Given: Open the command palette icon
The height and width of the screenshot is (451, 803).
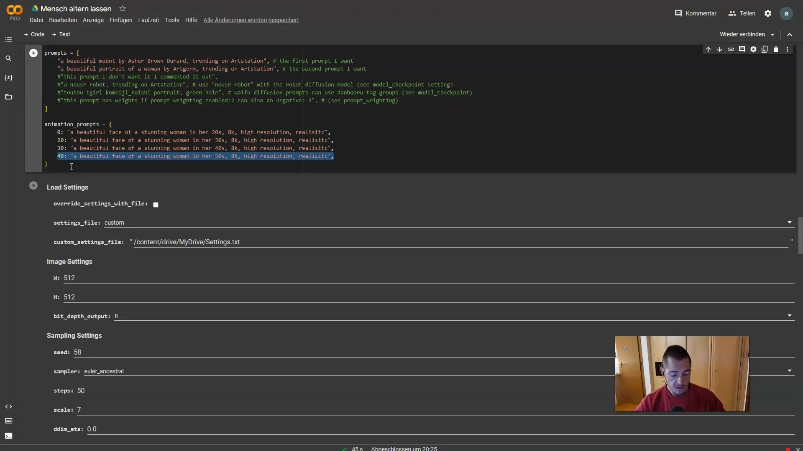Looking at the screenshot, I should [x=8, y=421].
